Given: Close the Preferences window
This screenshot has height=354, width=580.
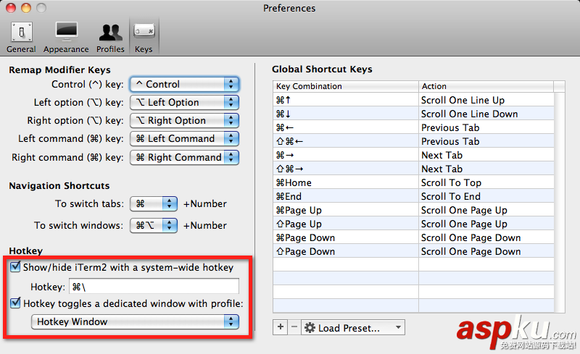Looking at the screenshot, I should [11, 8].
